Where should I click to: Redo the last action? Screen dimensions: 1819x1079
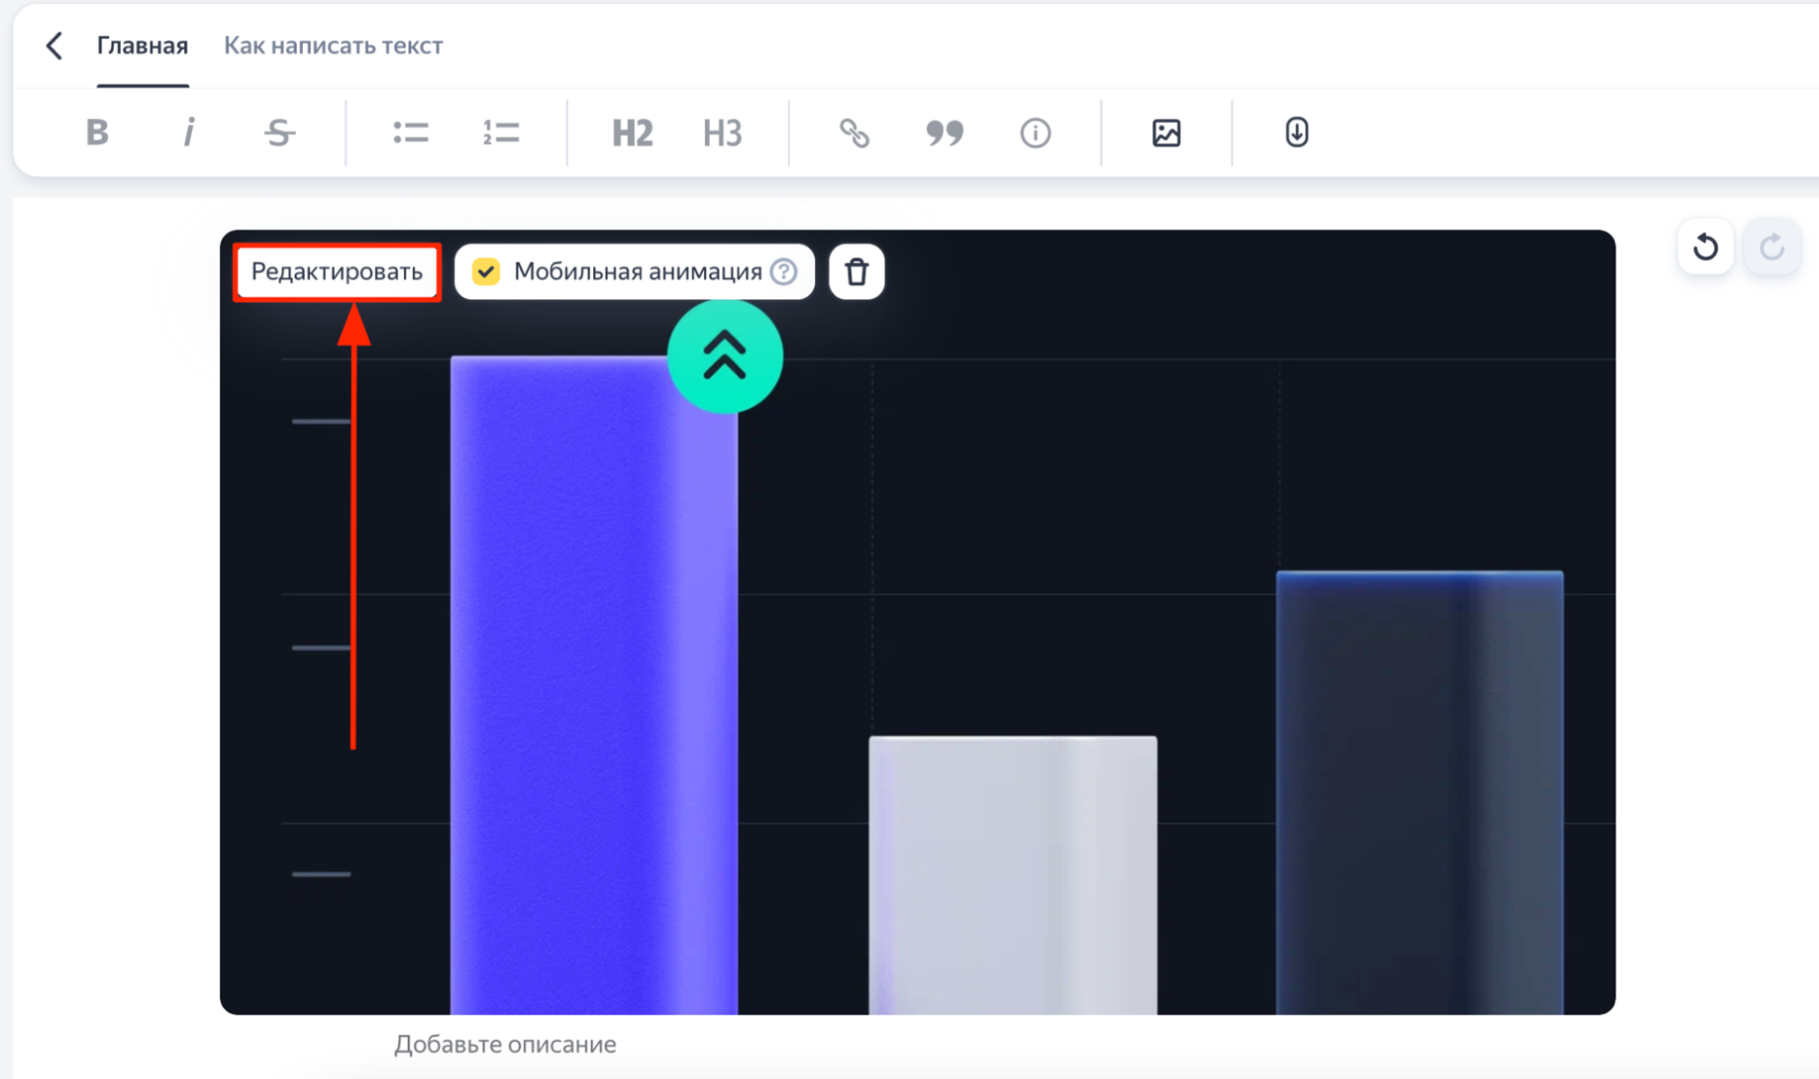click(1771, 247)
